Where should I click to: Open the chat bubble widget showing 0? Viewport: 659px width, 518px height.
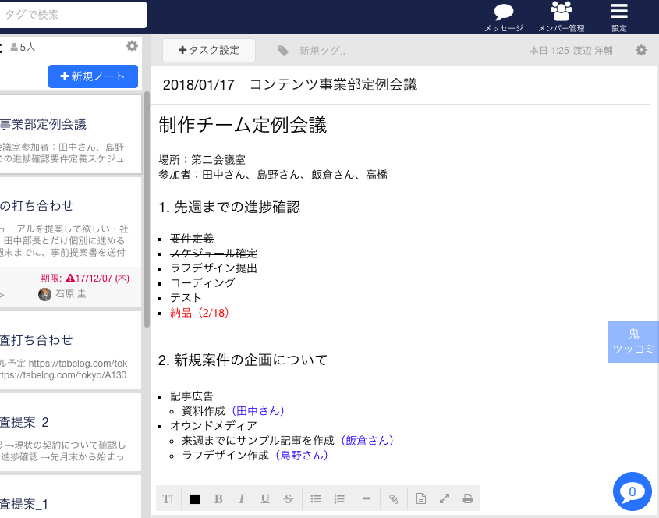pos(632,491)
